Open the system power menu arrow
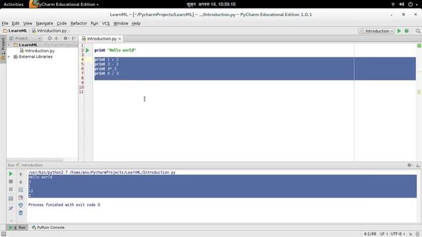 (x=417, y=5)
